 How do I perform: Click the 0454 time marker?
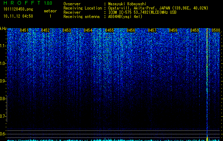coord(88,30)
